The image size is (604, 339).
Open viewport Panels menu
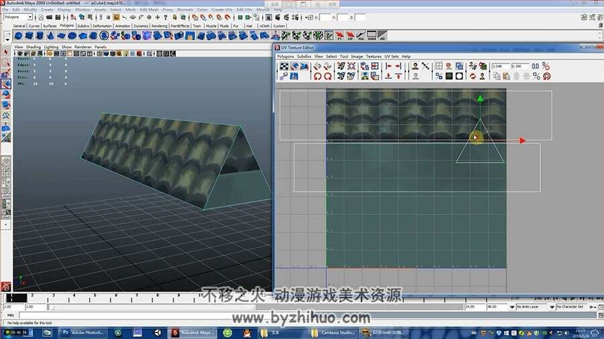(x=101, y=47)
